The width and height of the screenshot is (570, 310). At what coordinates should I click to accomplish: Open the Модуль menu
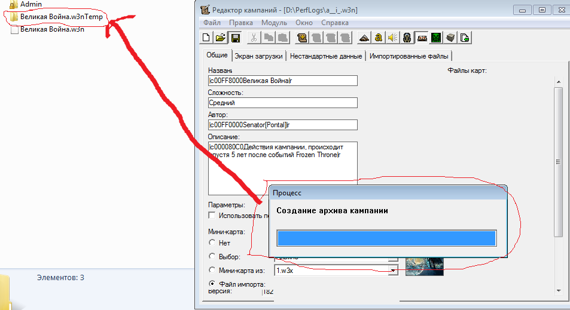[x=274, y=23]
